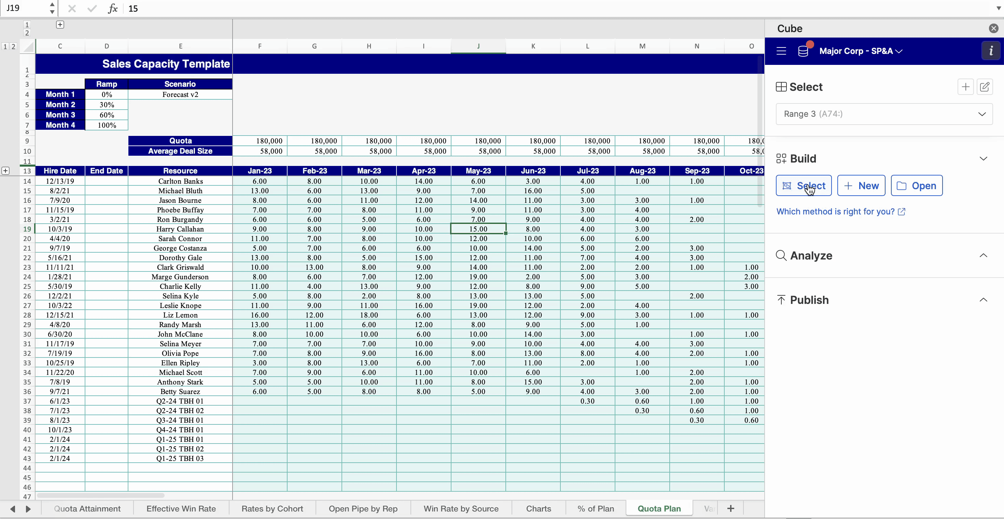This screenshot has height=519, width=1004.
Task: Switch to the Effective Win Rate tab
Action: coord(181,508)
